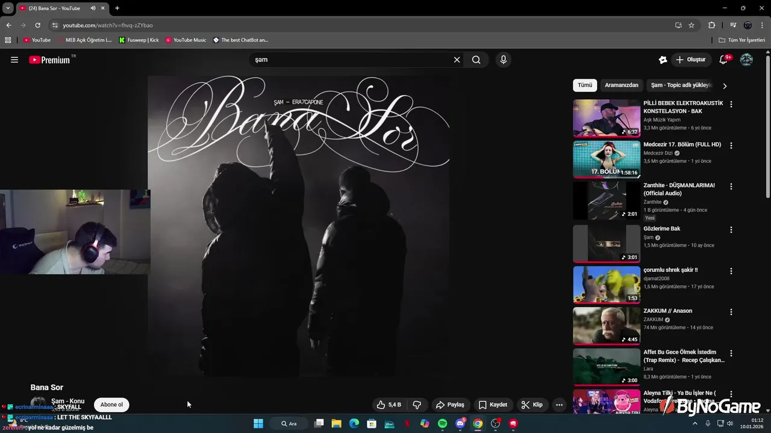
Task: Dislike the video with thumbs down
Action: click(x=417, y=405)
